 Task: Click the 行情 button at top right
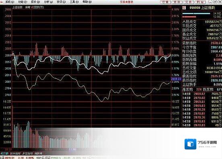165,2
